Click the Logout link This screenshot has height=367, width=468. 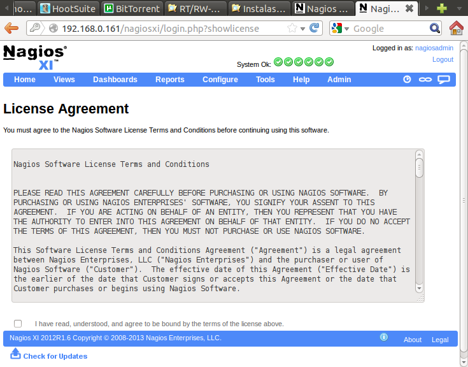pyautogui.click(x=443, y=59)
